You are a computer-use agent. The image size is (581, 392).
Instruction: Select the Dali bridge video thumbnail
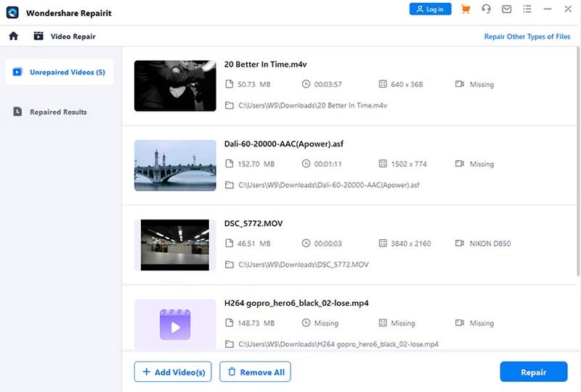(175, 165)
